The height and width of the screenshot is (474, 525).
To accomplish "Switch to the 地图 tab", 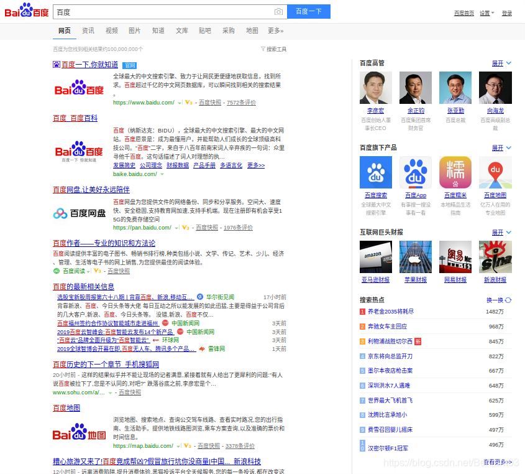I will (252, 31).
